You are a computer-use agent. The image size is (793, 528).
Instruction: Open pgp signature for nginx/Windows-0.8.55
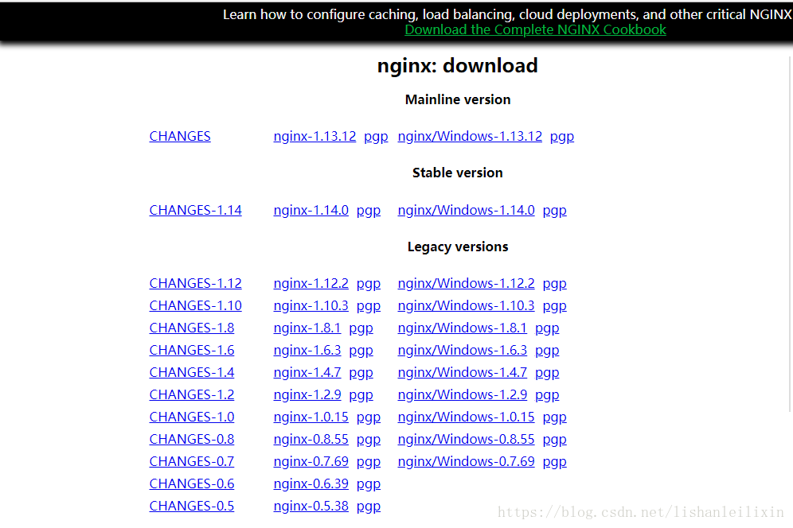pyautogui.click(x=554, y=439)
